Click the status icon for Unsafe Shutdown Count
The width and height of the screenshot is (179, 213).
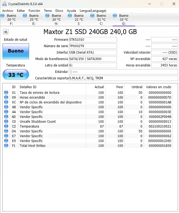point(6,121)
